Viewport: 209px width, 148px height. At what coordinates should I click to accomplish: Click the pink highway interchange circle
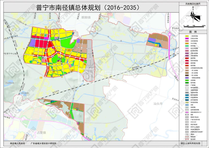click(170, 34)
